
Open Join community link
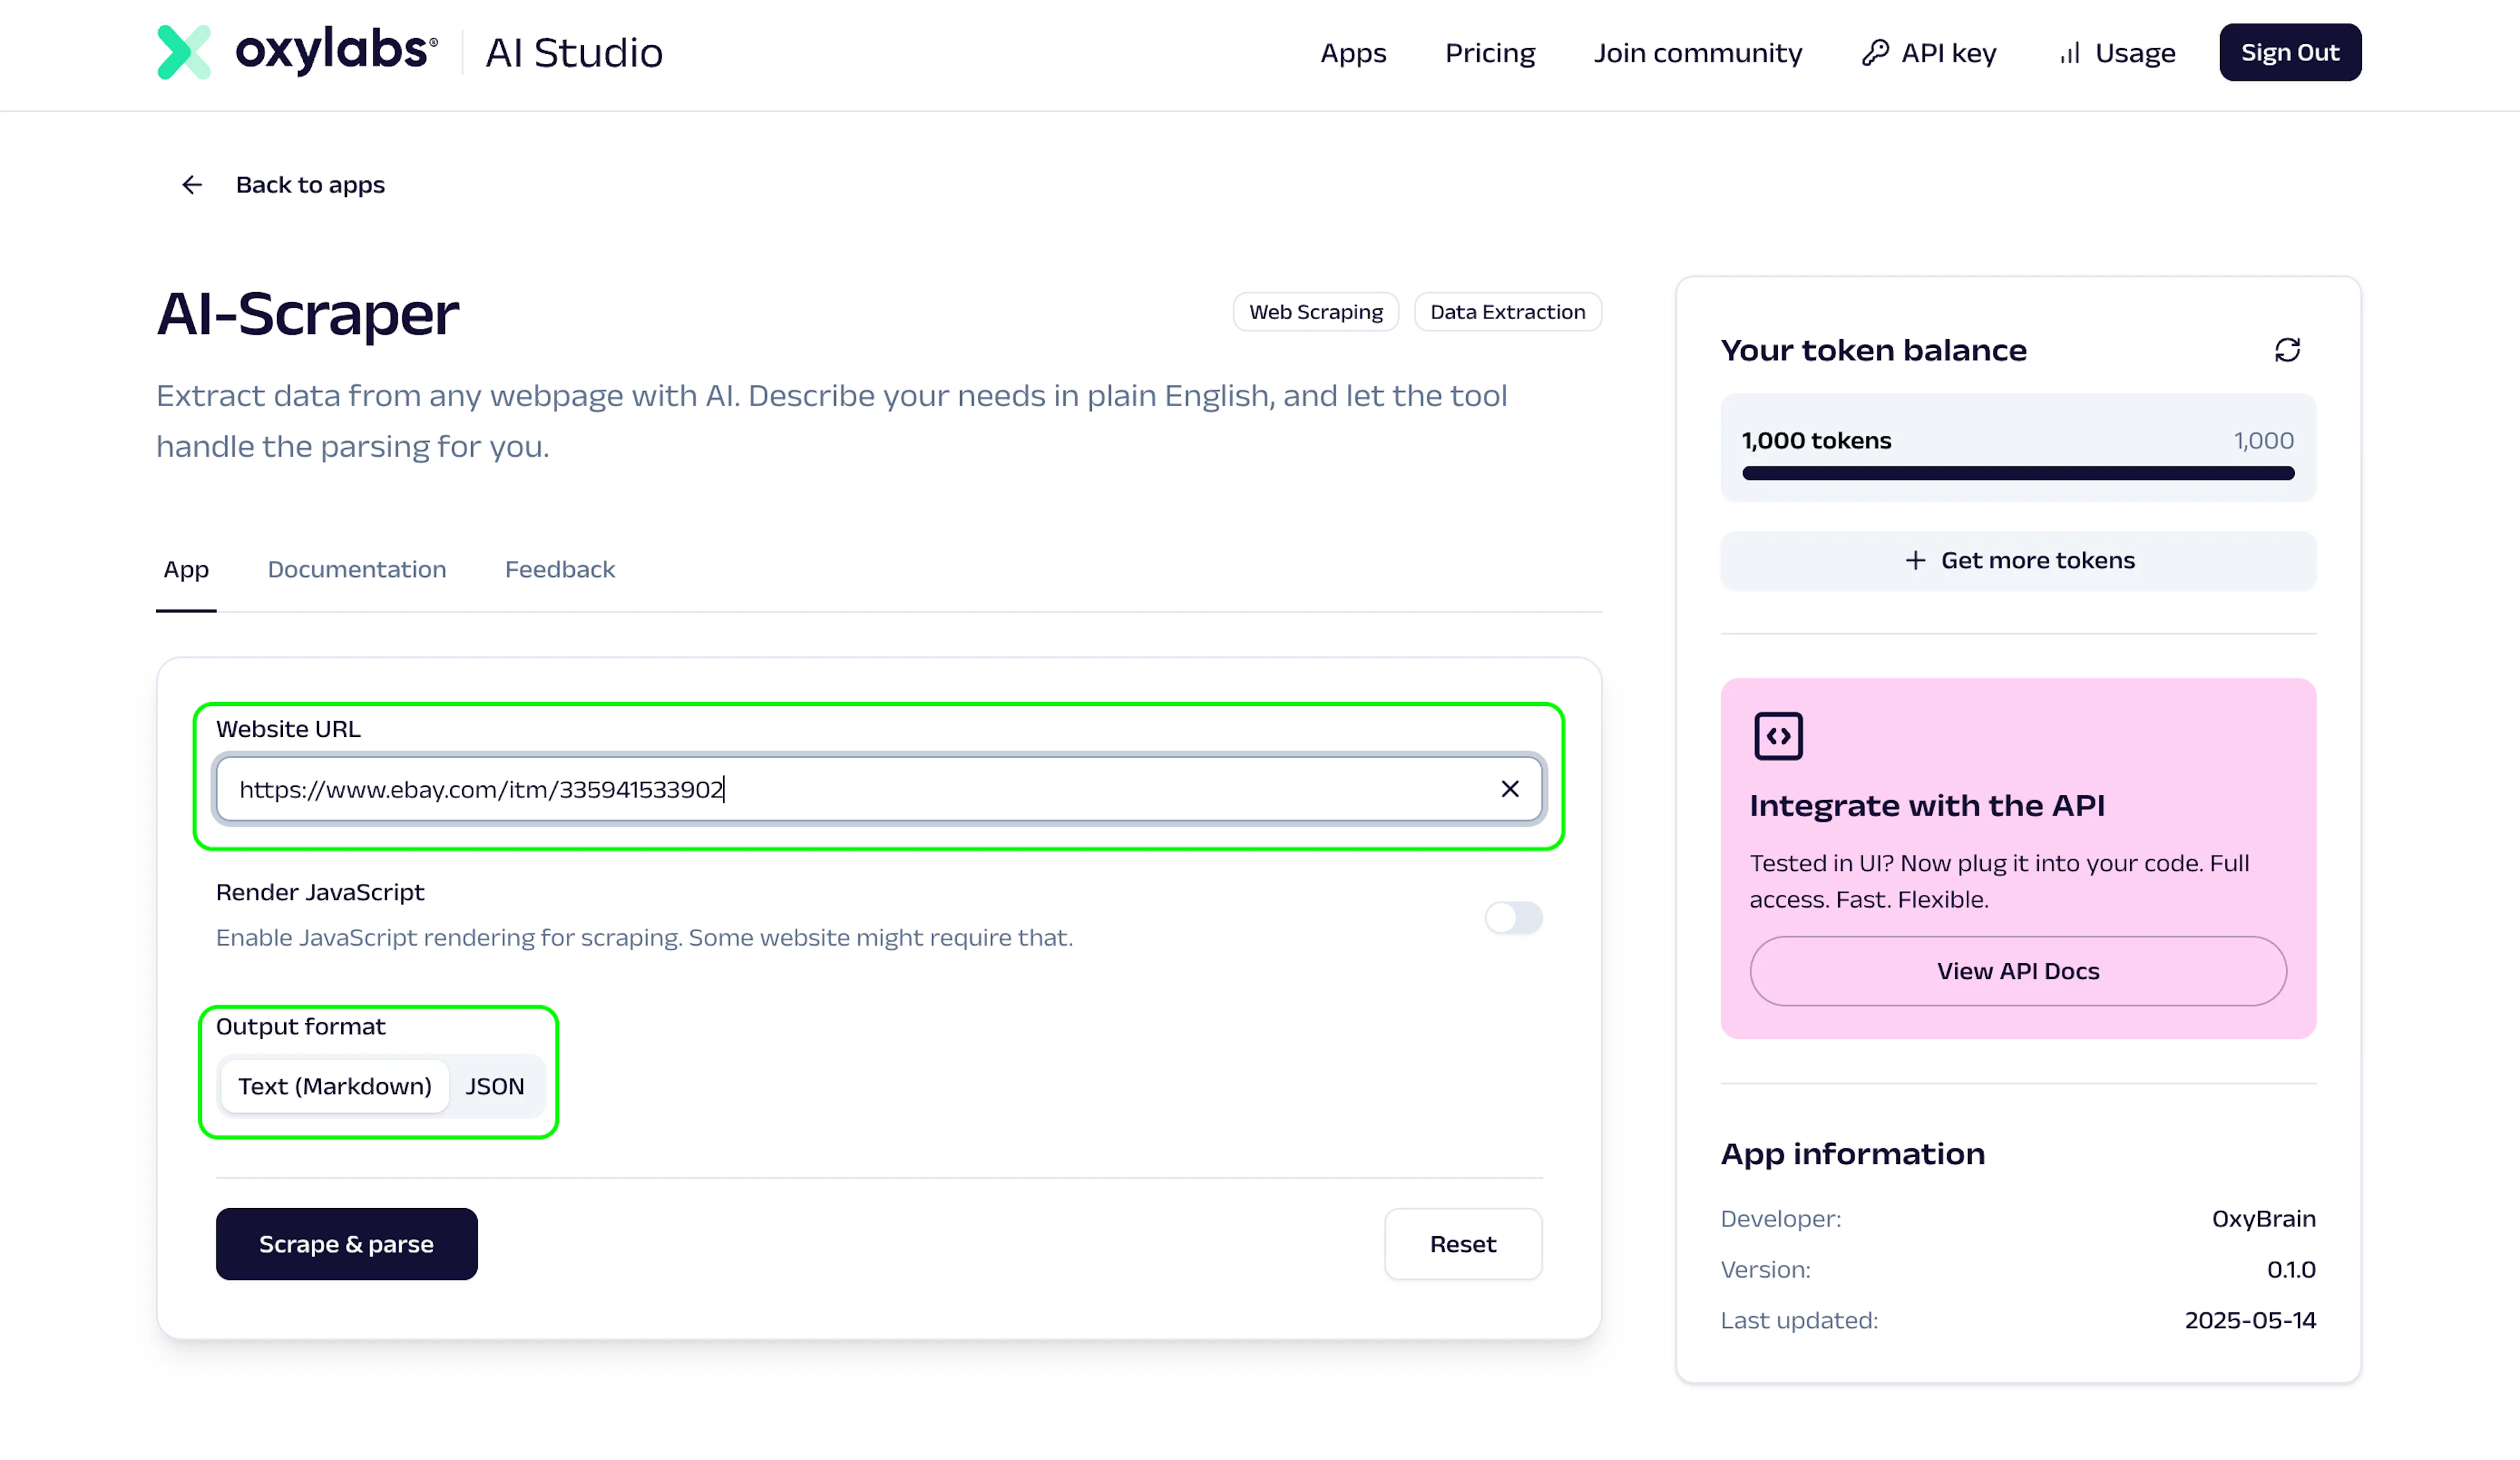(1698, 52)
